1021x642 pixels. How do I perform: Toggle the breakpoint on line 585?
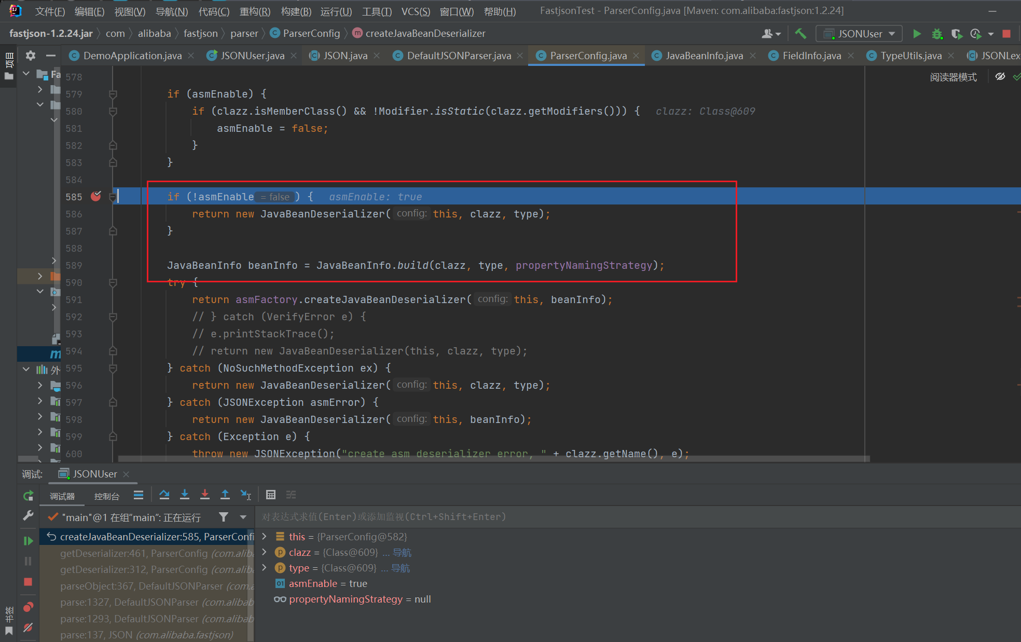pyautogui.click(x=96, y=196)
